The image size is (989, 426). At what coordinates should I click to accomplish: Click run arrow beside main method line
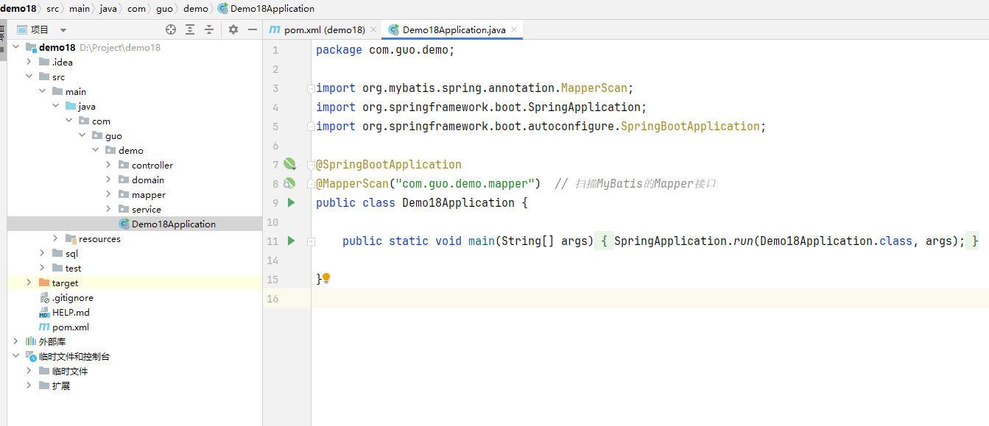pyautogui.click(x=291, y=241)
